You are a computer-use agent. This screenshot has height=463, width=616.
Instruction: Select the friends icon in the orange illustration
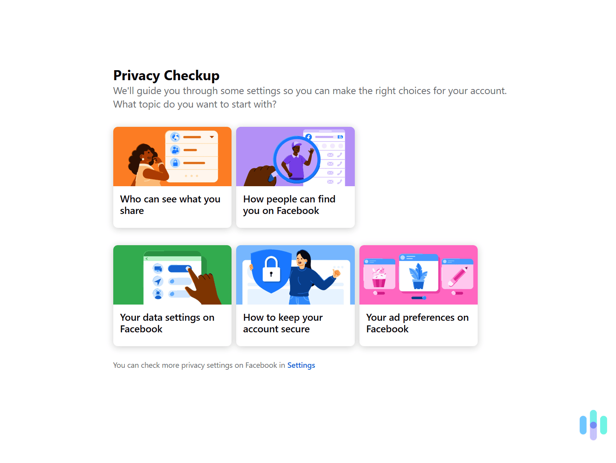coord(175,150)
